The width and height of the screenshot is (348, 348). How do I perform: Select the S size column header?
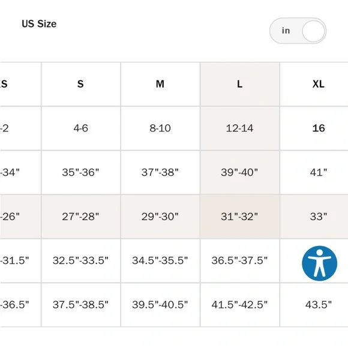pos(81,84)
